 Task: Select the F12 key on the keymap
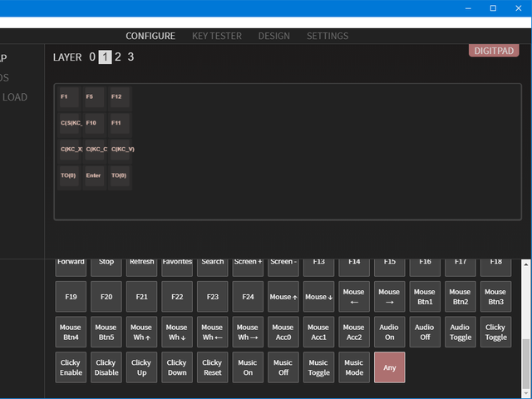coord(121,97)
